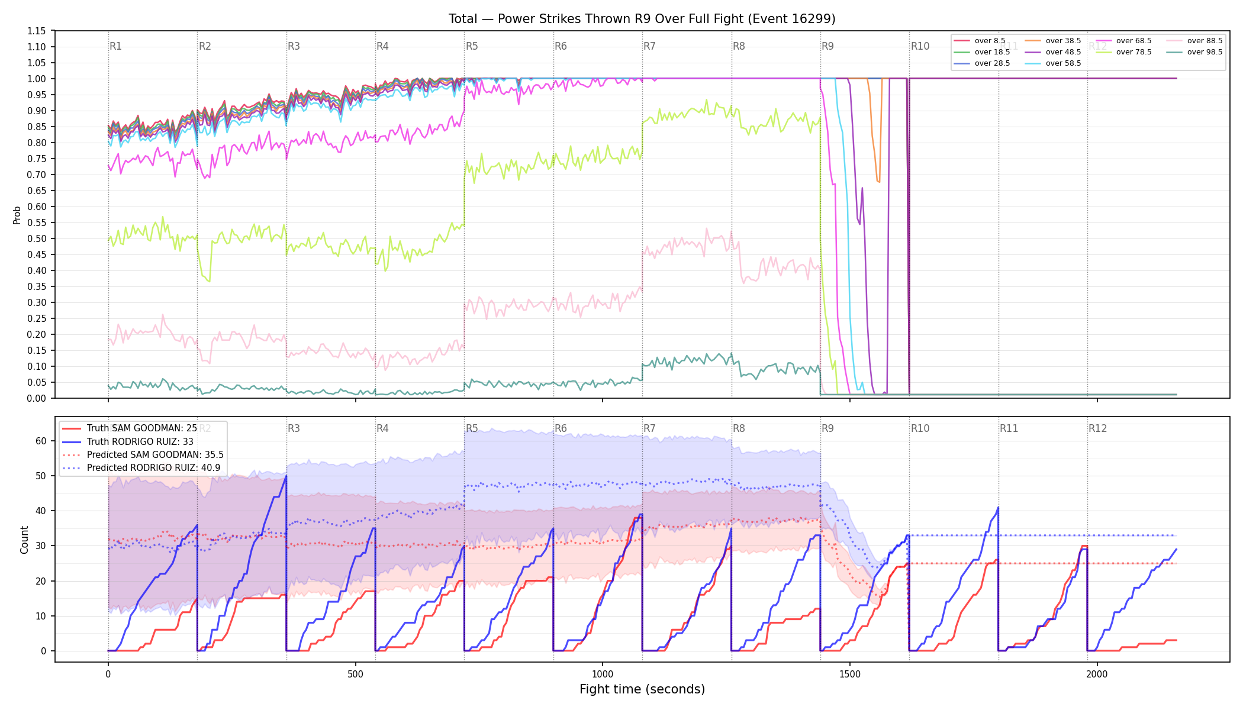The image size is (1243, 710).
Task: Select the 'over 68.5' legend label
Action: 1134,41
